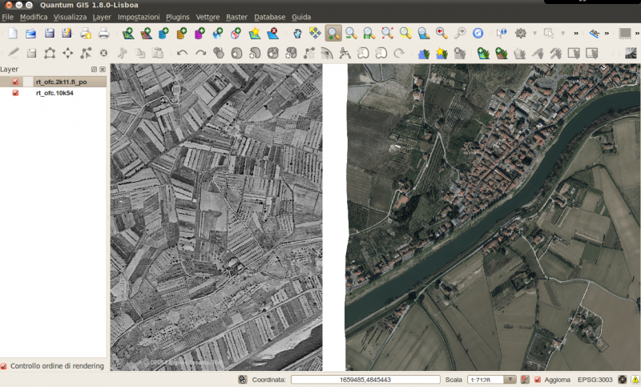The image size is (641, 387).
Task: Toggle the Aggiorna render checkbox
Action: (x=538, y=380)
